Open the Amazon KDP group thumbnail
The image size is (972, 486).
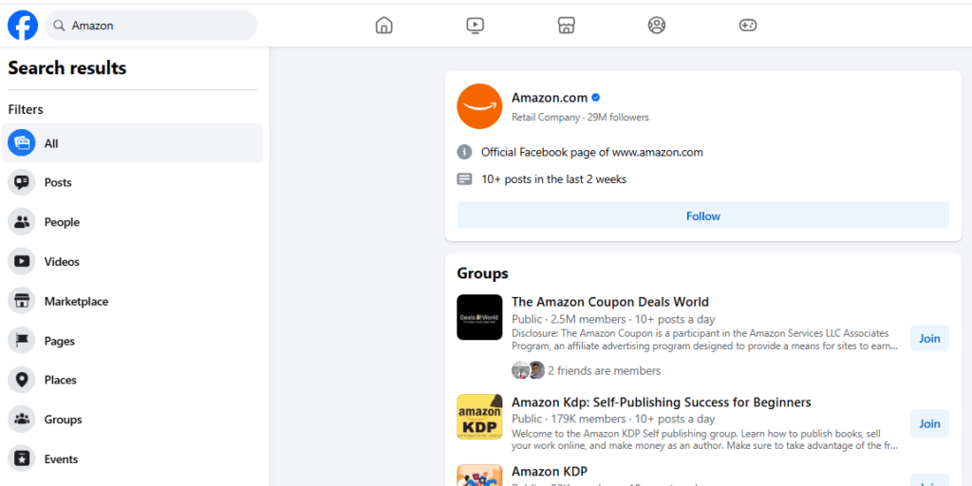479,475
